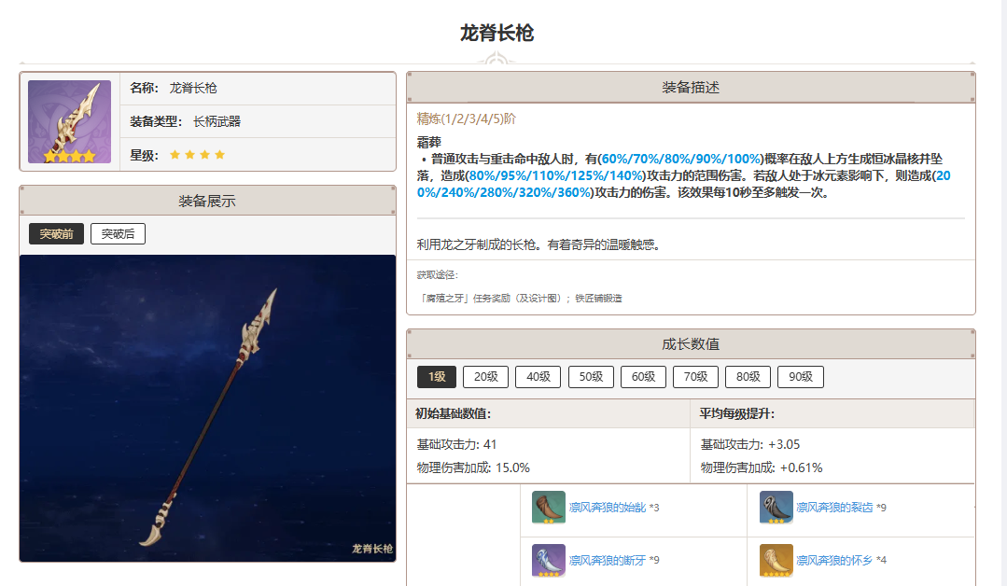Select the 60级 tab
The image size is (1007, 586).
643,377
